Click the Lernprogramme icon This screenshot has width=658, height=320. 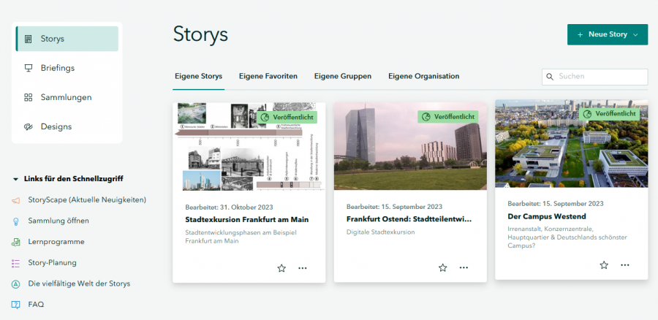point(15,242)
